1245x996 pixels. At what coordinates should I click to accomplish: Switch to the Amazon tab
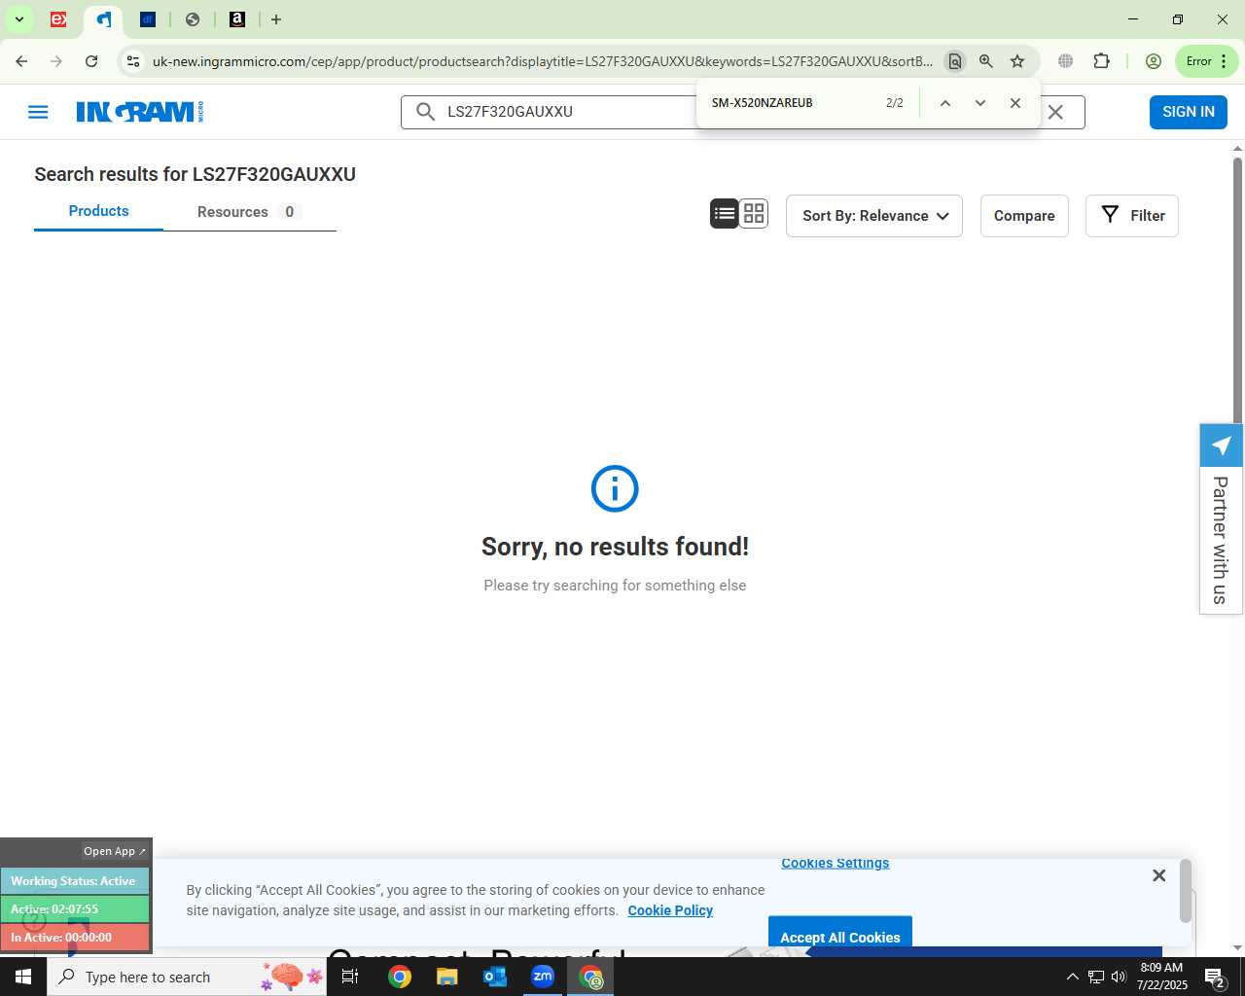coord(237,19)
